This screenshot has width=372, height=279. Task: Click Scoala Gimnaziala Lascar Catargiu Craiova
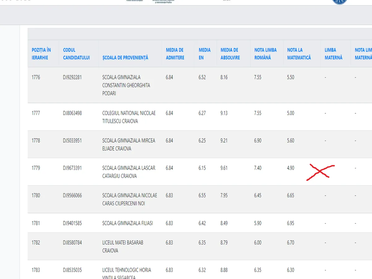coord(129,172)
